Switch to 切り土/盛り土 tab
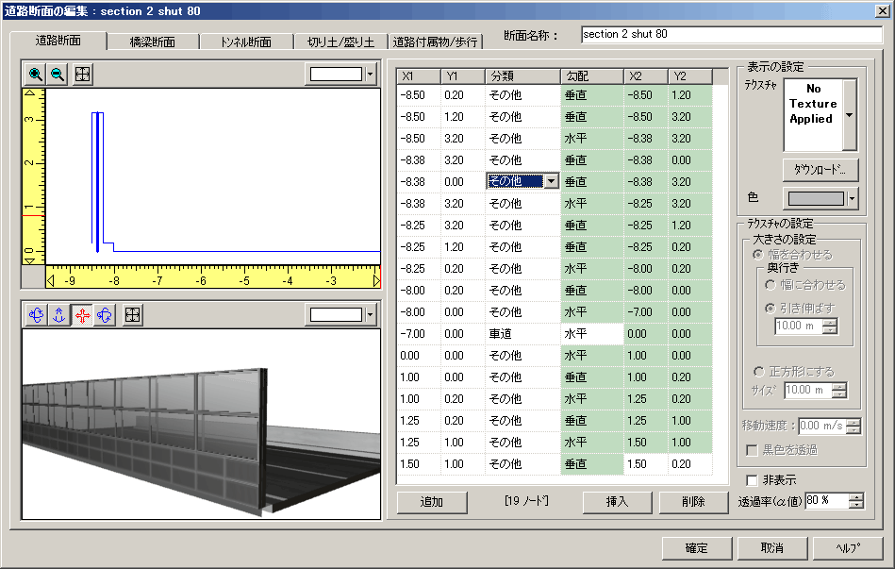 tap(340, 42)
